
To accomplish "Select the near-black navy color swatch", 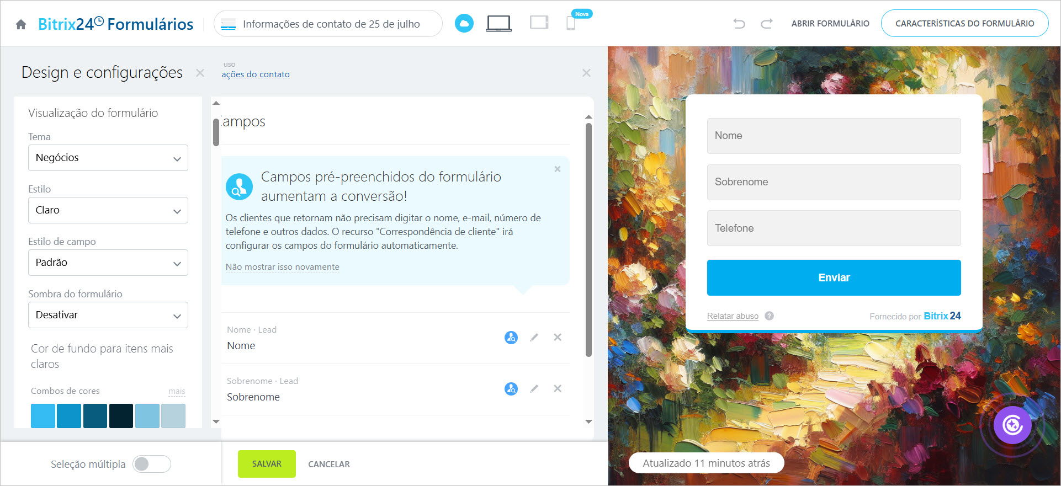I will [x=121, y=416].
